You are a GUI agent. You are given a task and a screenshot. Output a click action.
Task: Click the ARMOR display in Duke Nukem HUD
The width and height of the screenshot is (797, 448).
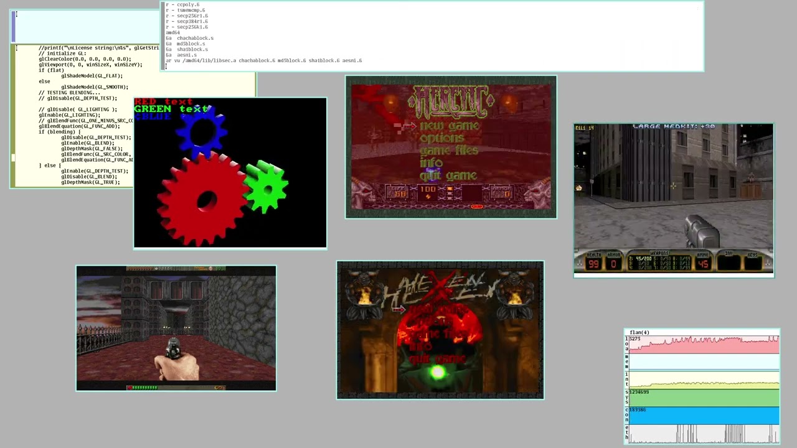tap(613, 261)
